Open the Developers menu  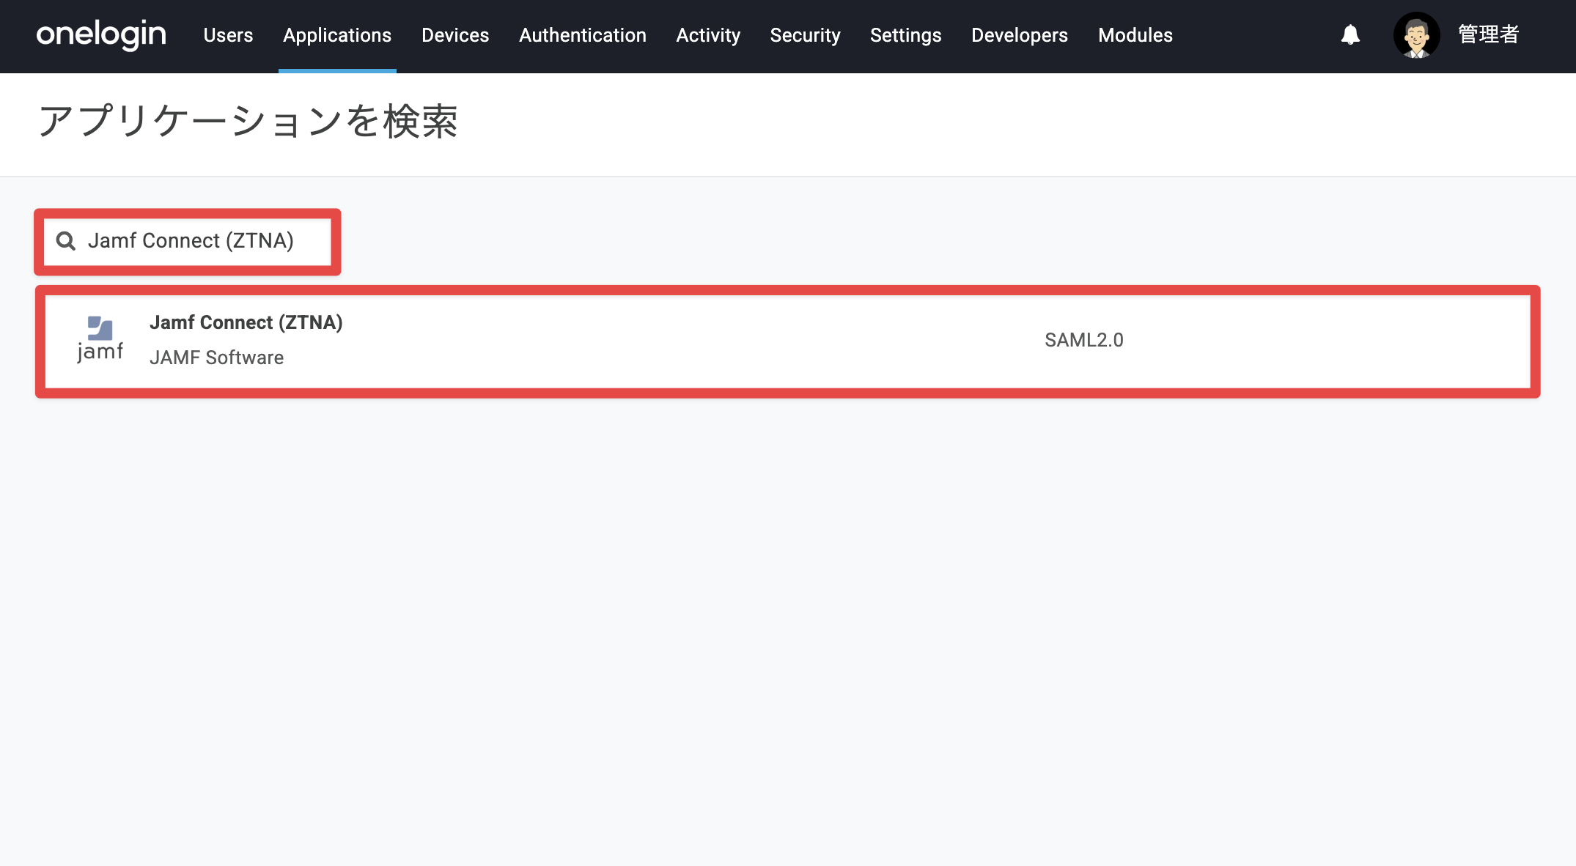1020,35
